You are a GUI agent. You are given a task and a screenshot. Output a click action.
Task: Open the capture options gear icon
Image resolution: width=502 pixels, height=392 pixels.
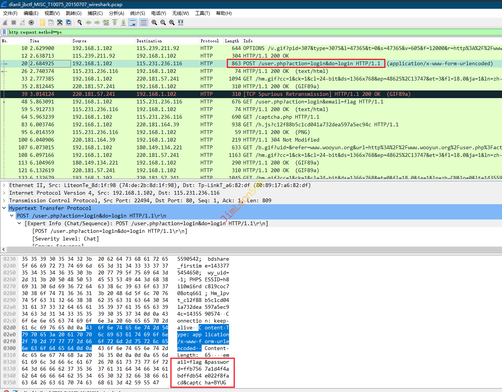(31, 23)
